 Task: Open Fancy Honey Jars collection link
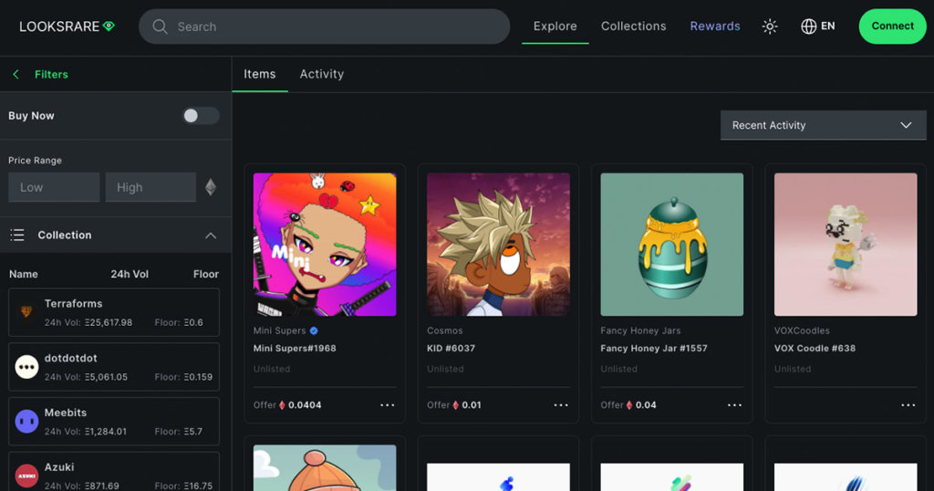(x=640, y=330)
